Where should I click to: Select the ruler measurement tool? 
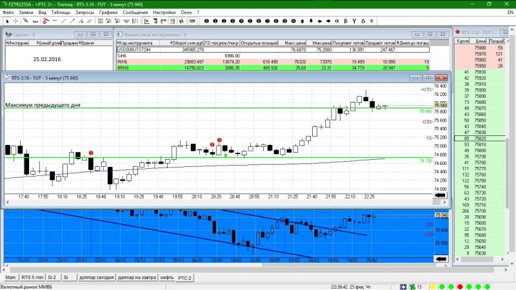(x=35, y=21)
